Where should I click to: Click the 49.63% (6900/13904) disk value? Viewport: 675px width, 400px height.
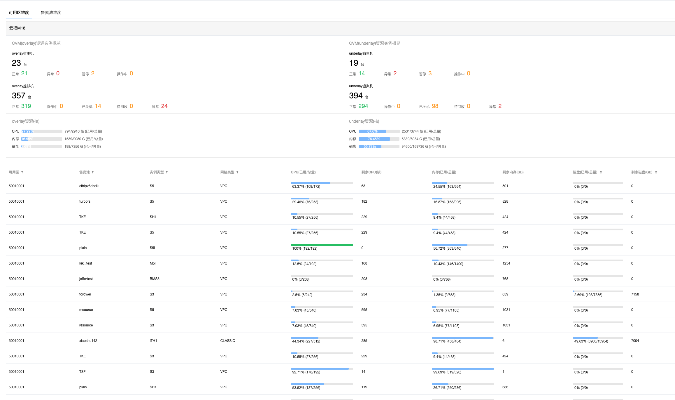click(591, 341)
